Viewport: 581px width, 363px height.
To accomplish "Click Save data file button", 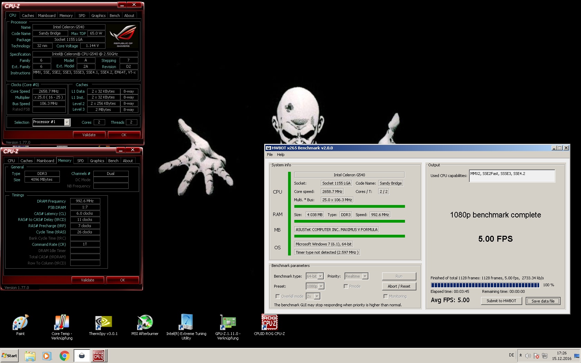I will click(543, 301).
